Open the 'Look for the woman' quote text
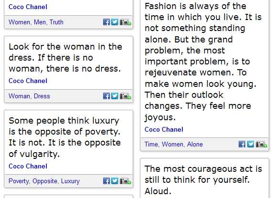The height and width of the screenshot is (198, 273). (x=65, y=58)
